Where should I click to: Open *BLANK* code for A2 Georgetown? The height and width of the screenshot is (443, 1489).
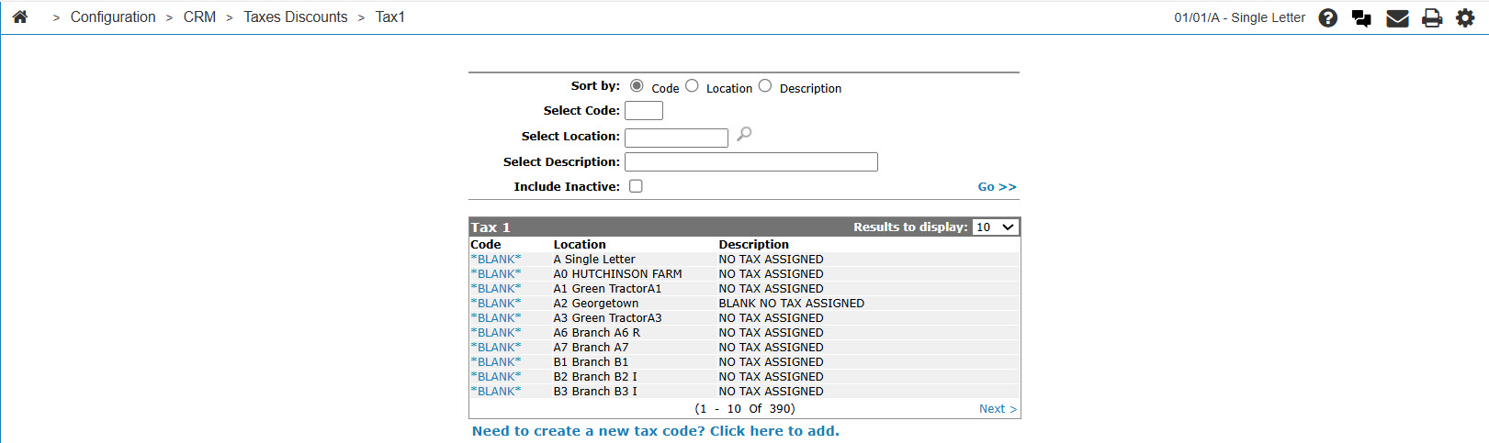point(496,304)
